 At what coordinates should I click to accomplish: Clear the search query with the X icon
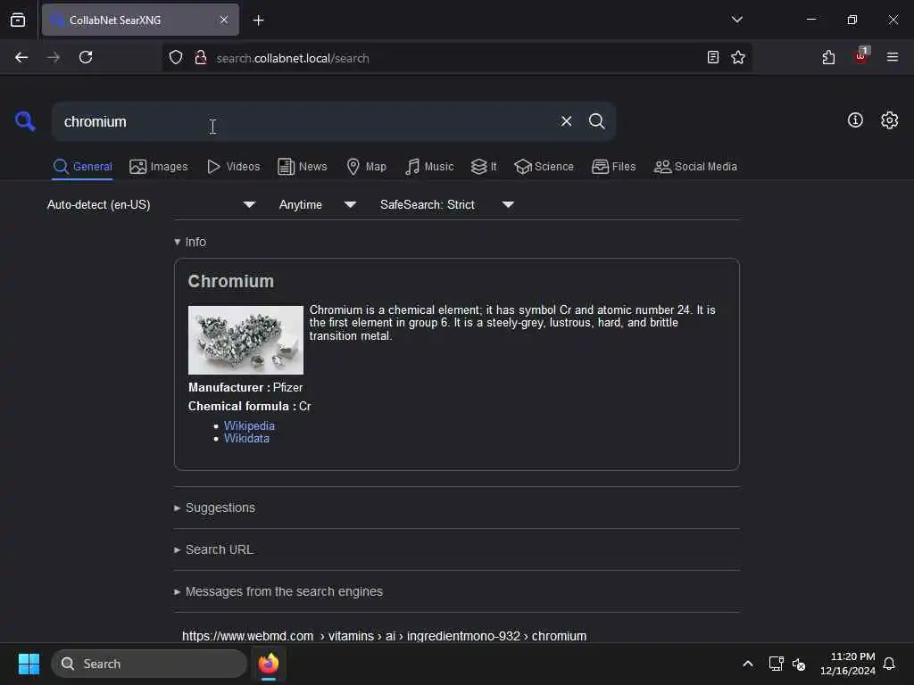coord(566,121)
